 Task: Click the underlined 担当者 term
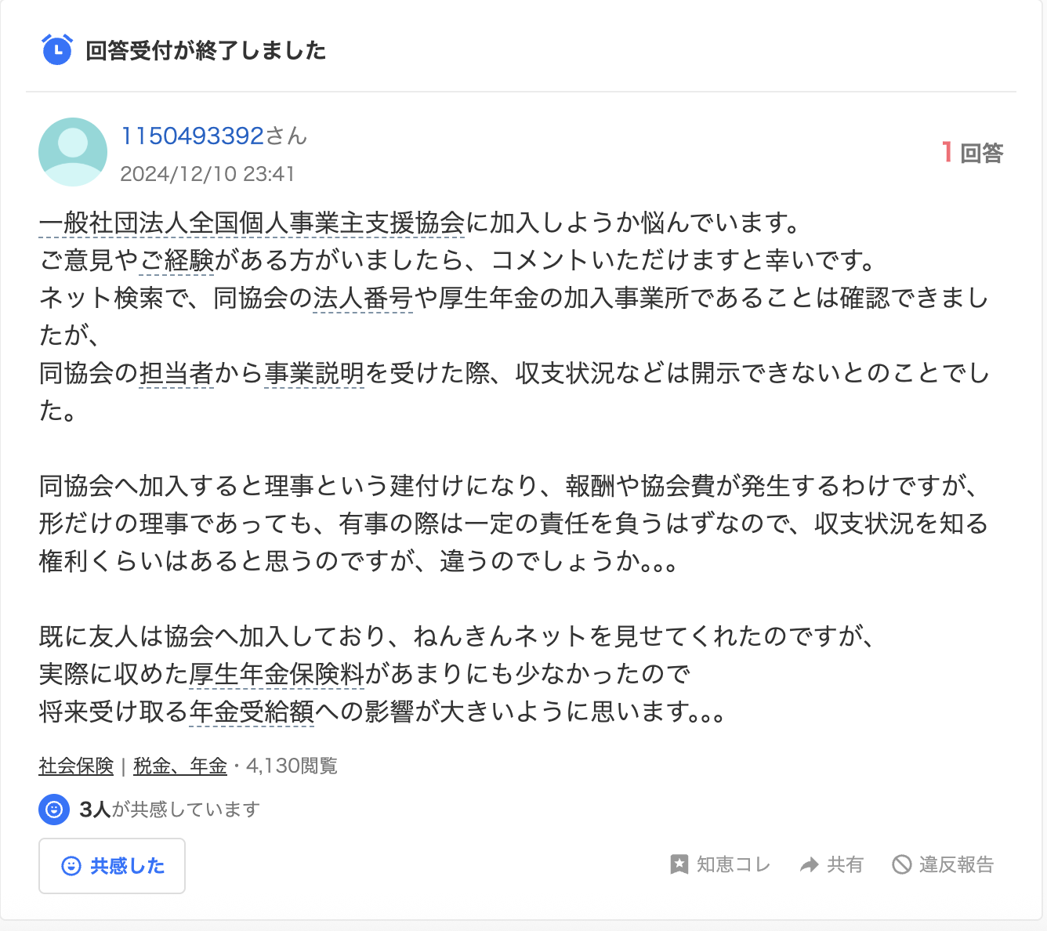pyautogui.click(x=174, y=374)
